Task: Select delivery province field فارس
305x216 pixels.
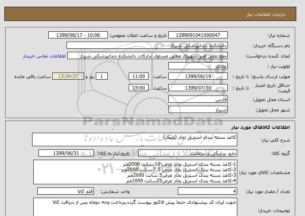Action: tap(198, 99)
